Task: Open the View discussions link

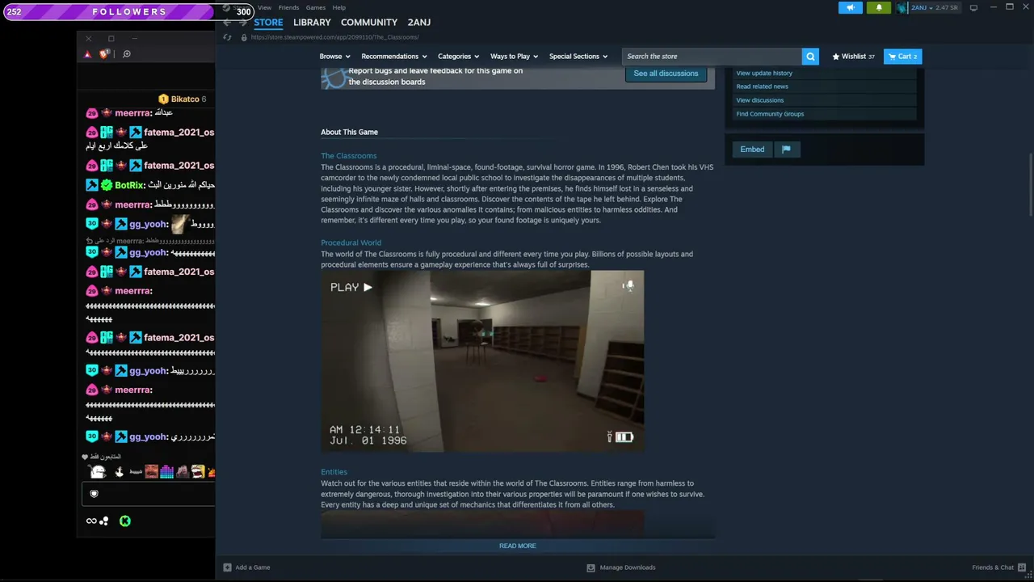Action: click(x=759, y=100)
